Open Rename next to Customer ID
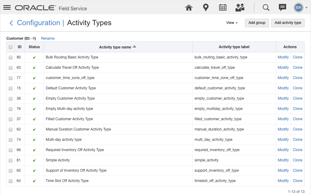The width and height of the screenshot is (311, 195). tap(48, 38)
